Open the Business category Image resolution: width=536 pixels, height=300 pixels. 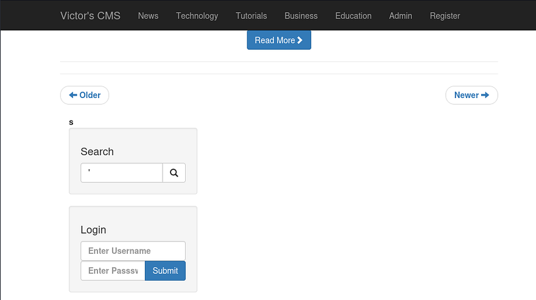301,16
